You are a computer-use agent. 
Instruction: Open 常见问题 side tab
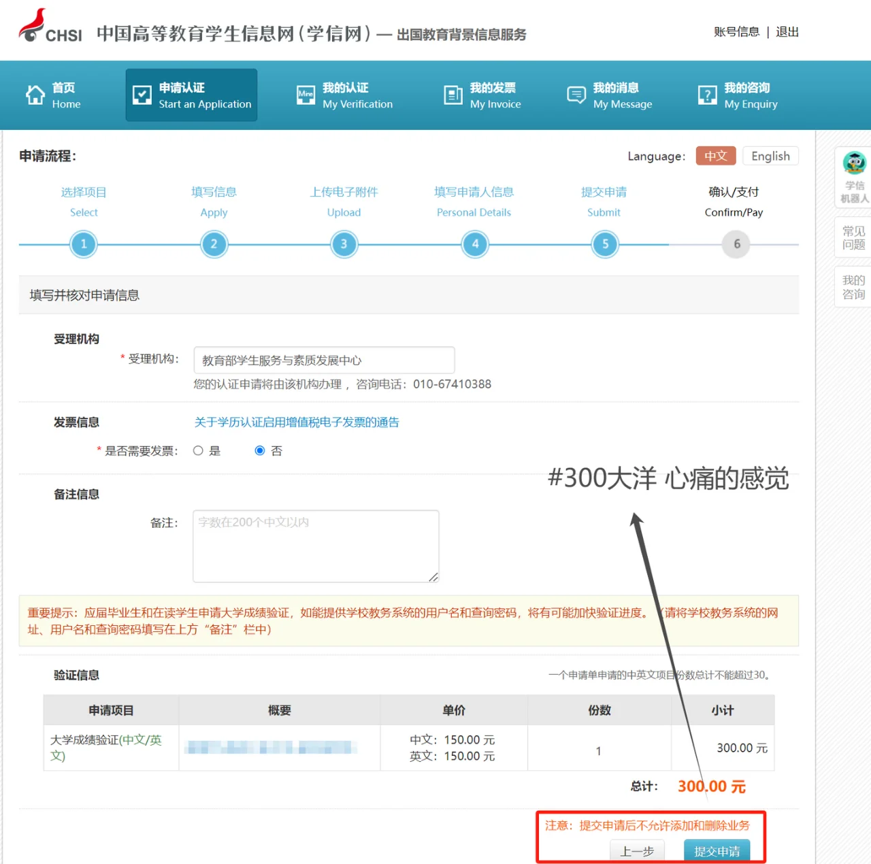[x=853, y=238]
